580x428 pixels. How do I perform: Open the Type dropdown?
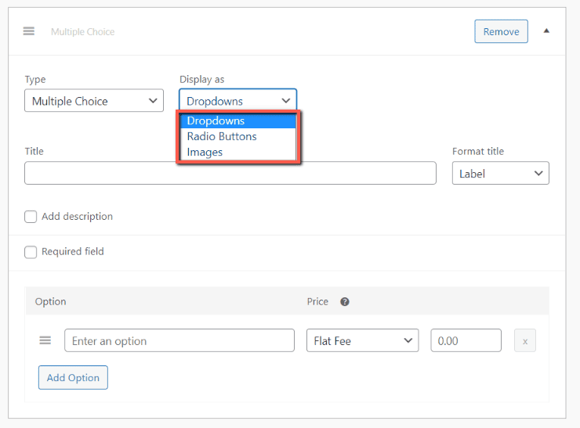[94, 101]
